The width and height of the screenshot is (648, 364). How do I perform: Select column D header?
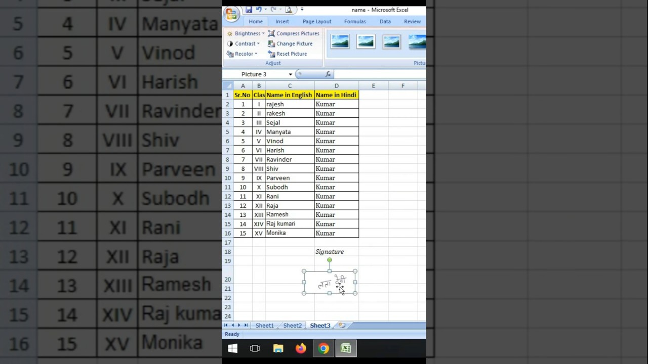(336, 86)
